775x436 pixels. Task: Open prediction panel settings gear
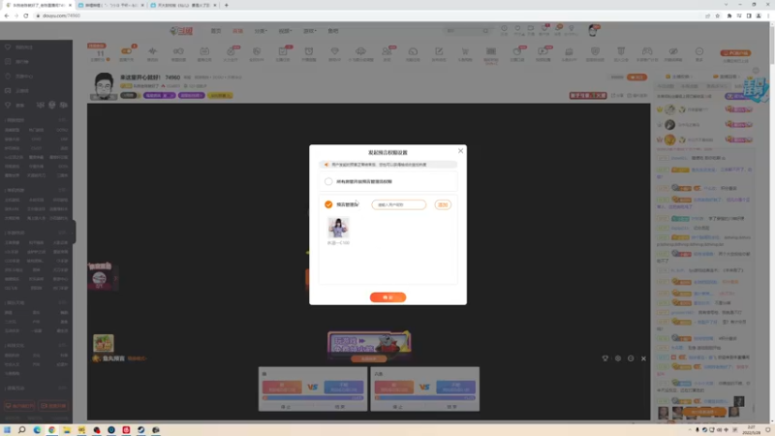618,358
